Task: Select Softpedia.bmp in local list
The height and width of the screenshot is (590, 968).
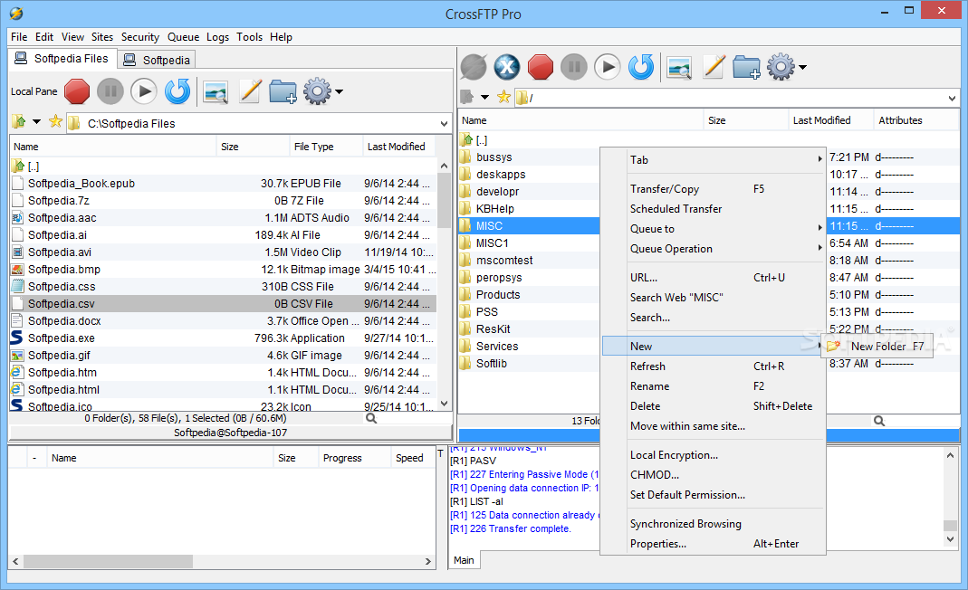Action: 224,269
